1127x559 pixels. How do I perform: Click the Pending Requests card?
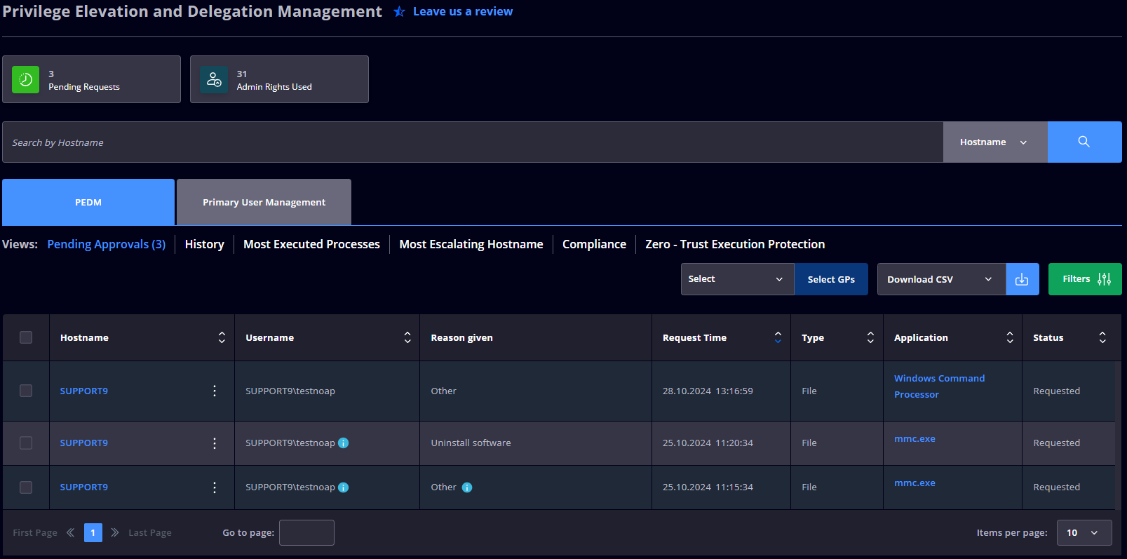91,79
